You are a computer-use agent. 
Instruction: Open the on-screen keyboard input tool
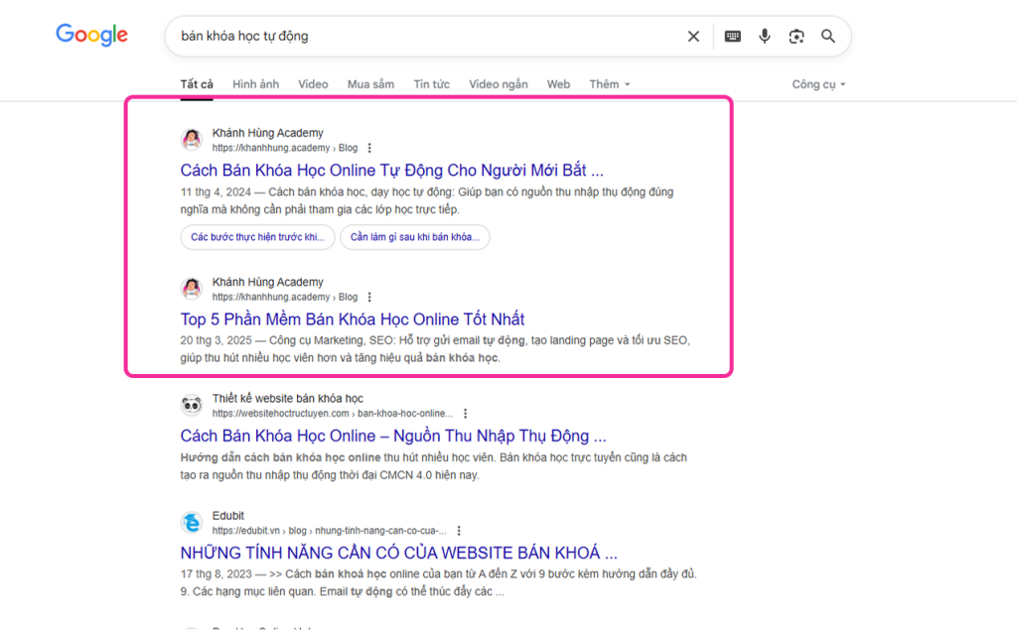(733, 37)
